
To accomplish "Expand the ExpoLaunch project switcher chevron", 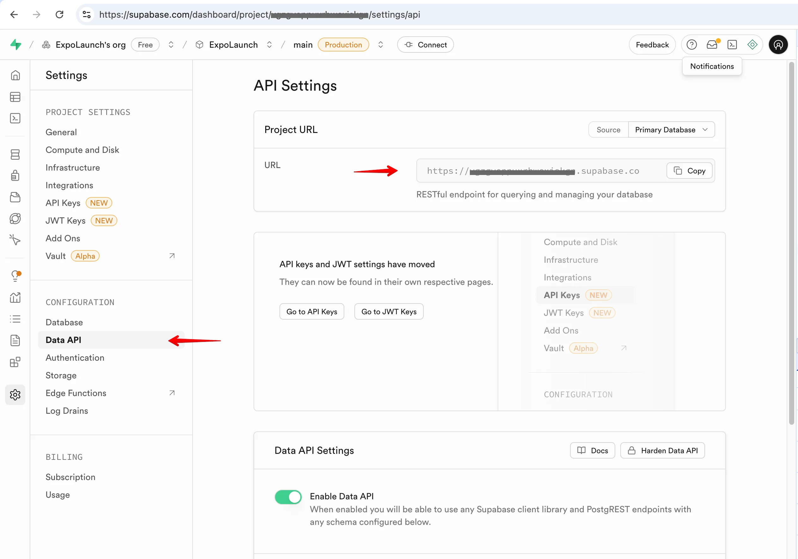I will pyautogui.click(x=269, y=45).
